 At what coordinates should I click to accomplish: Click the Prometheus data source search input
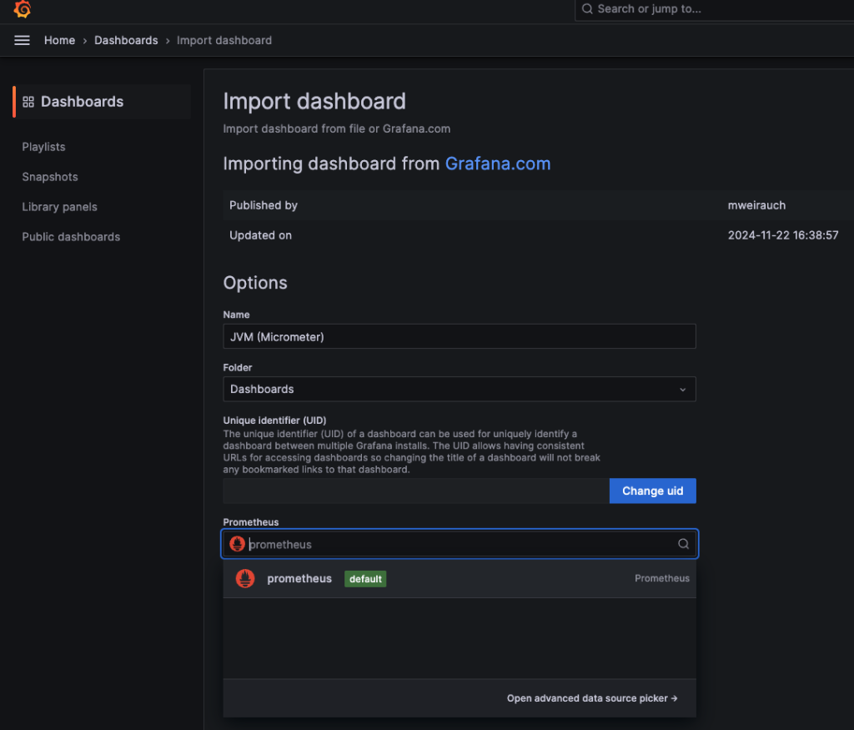(x=460, y=544)
